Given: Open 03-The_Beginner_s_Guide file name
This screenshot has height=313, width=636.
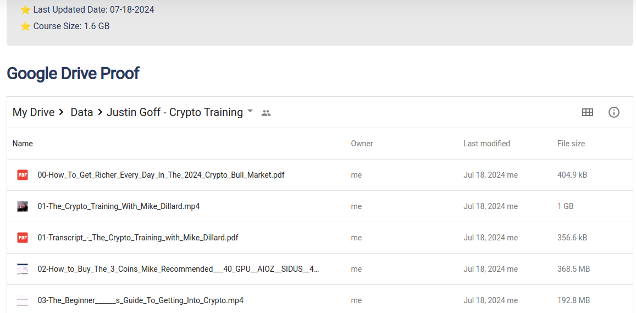Looking at the screenshot, I should (x=140, y=300).
